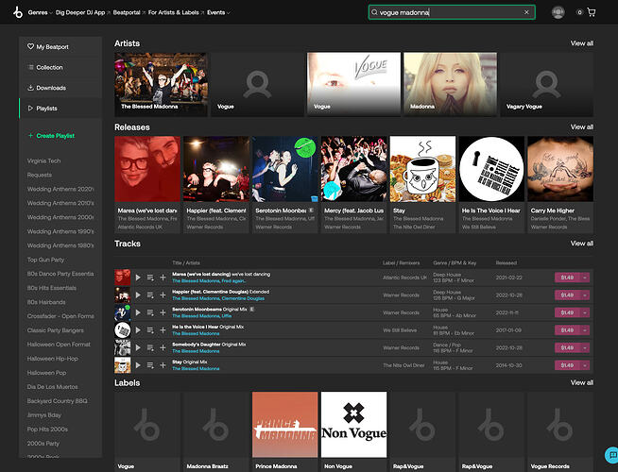Buy Stay Original Mix for $1.49

coord(568,365)
